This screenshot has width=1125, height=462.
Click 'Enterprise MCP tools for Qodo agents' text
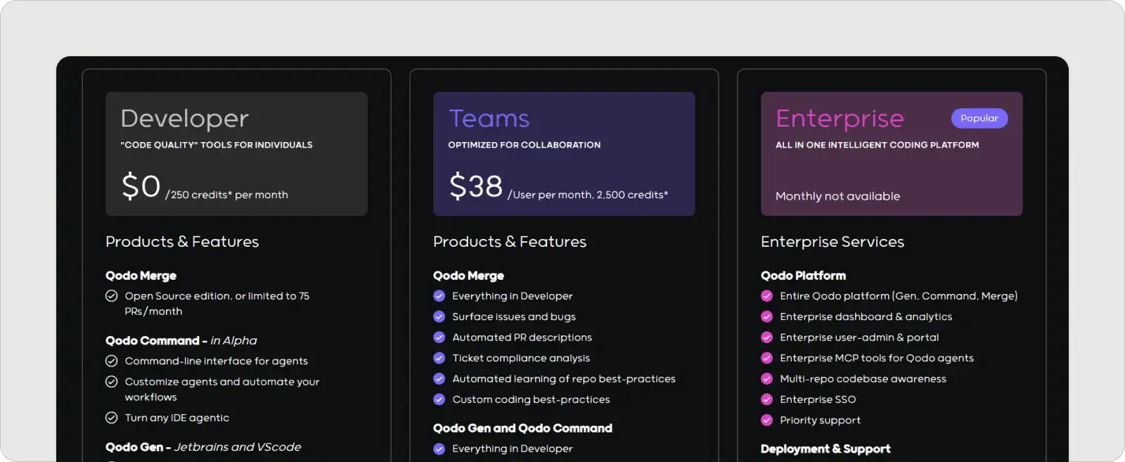point(877,359)
